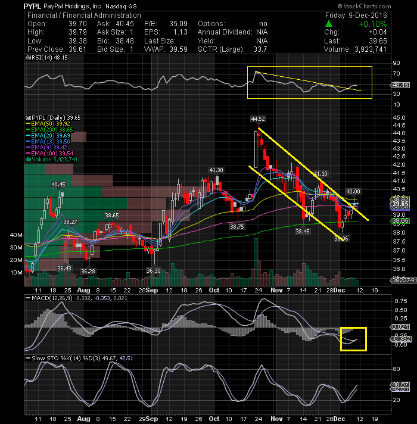Viewport: 417px width, 424px height.
Task: Click the Aug label on price chart axis
Action: 83,290
